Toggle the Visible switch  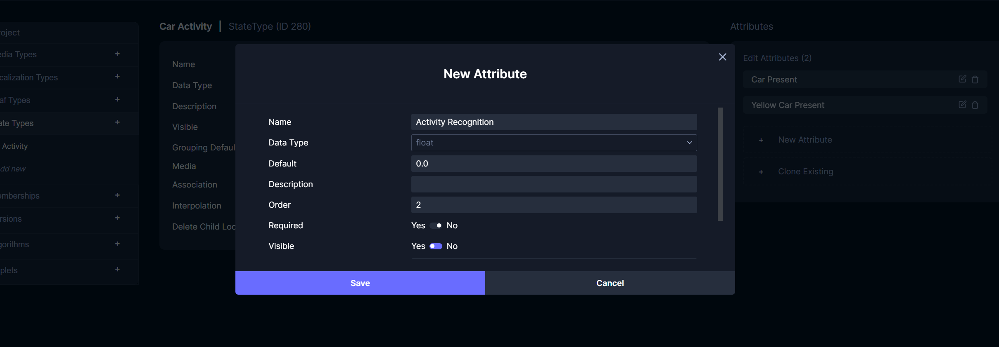click(436, 246)
